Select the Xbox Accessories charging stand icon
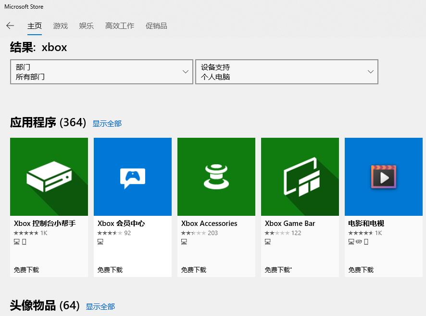Viewport: 426px width, 316px height. coord(216,176)
